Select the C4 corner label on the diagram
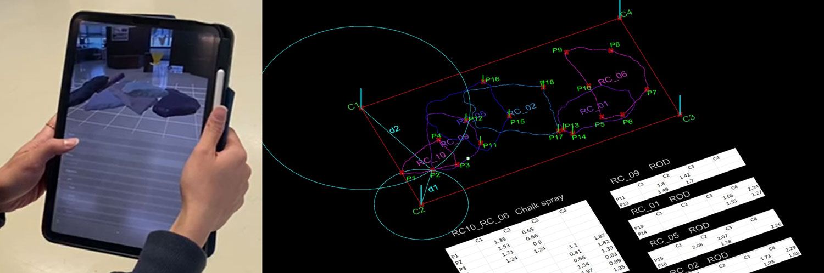The height and width of the screenshot is (273, 824). coord(626,13)
